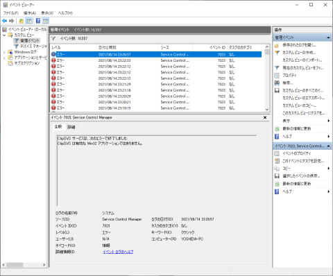Sort by the レベル column header
Image resolution: width=333 pixels, height=276 pixels.
(x=73, y=47)
